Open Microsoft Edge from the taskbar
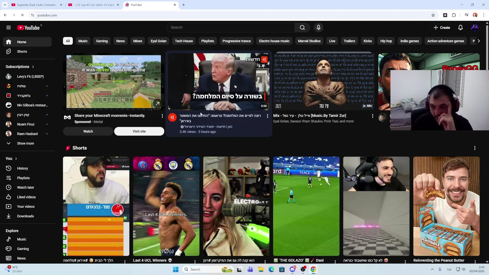Image resolution: width=489 pixels, height=275 pixels. [x=271, y=269]
